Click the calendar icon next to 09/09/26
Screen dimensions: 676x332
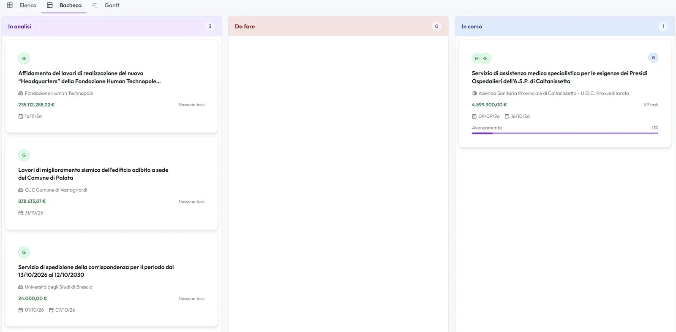click(x=474, y=116)
